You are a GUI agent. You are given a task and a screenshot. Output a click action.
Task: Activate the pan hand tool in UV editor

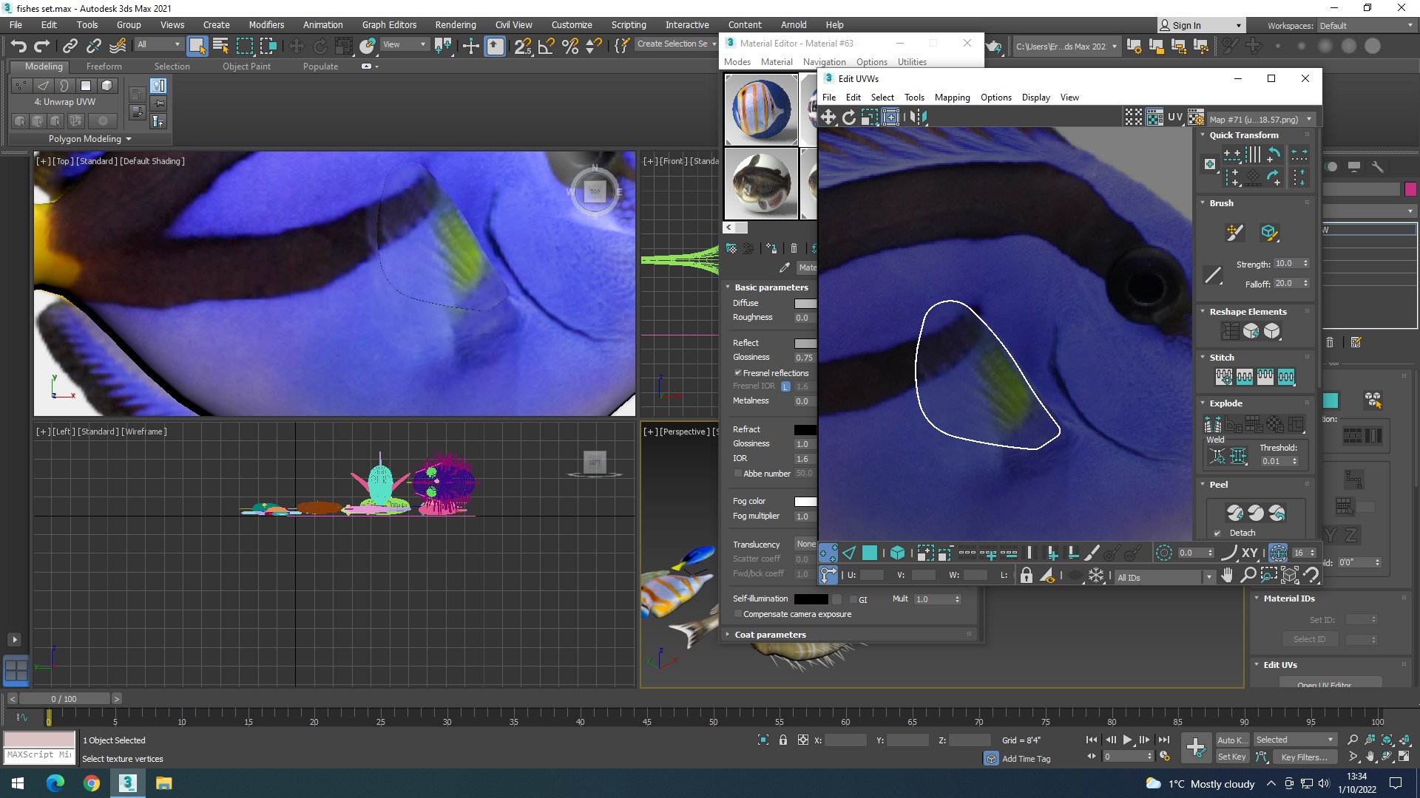pos(1228,575)
